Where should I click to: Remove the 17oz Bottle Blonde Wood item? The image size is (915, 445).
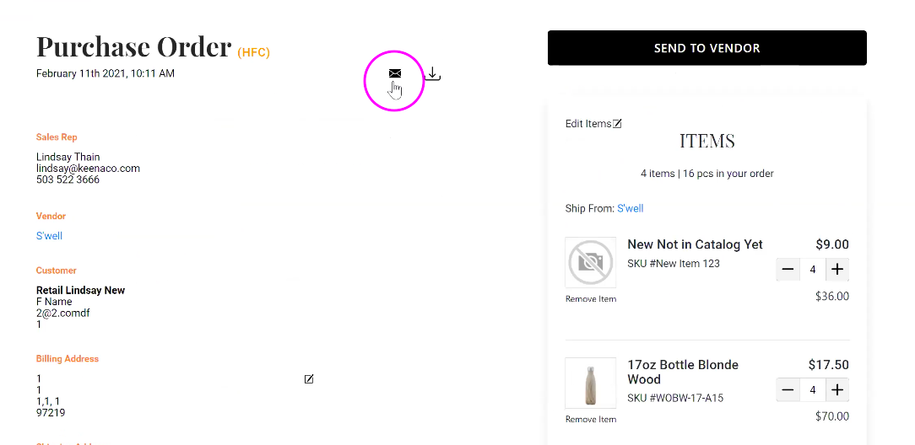point(591,420)
